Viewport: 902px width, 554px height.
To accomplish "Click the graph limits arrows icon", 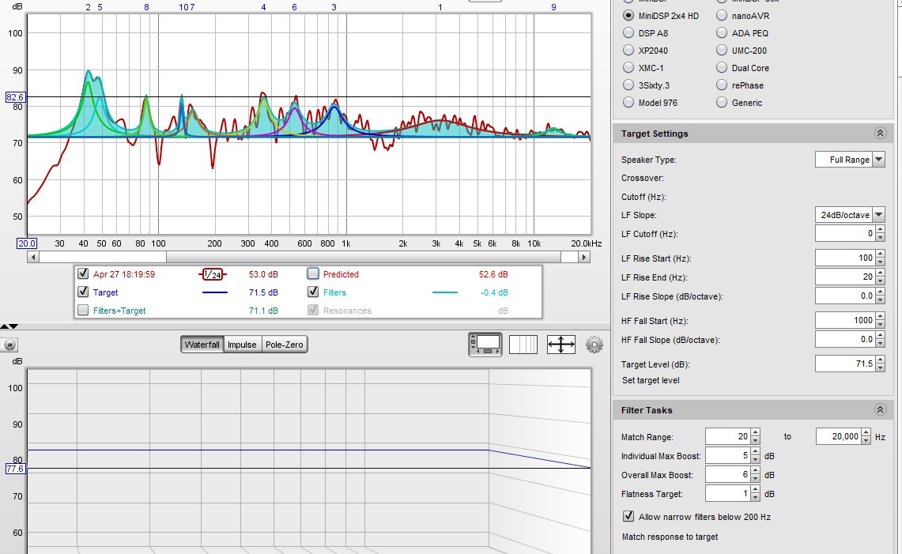I will click(x=560, y=345).
